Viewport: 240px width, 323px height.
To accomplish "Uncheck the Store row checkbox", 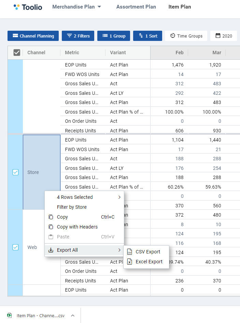I will pyautogui.click(x=15, y=172).
